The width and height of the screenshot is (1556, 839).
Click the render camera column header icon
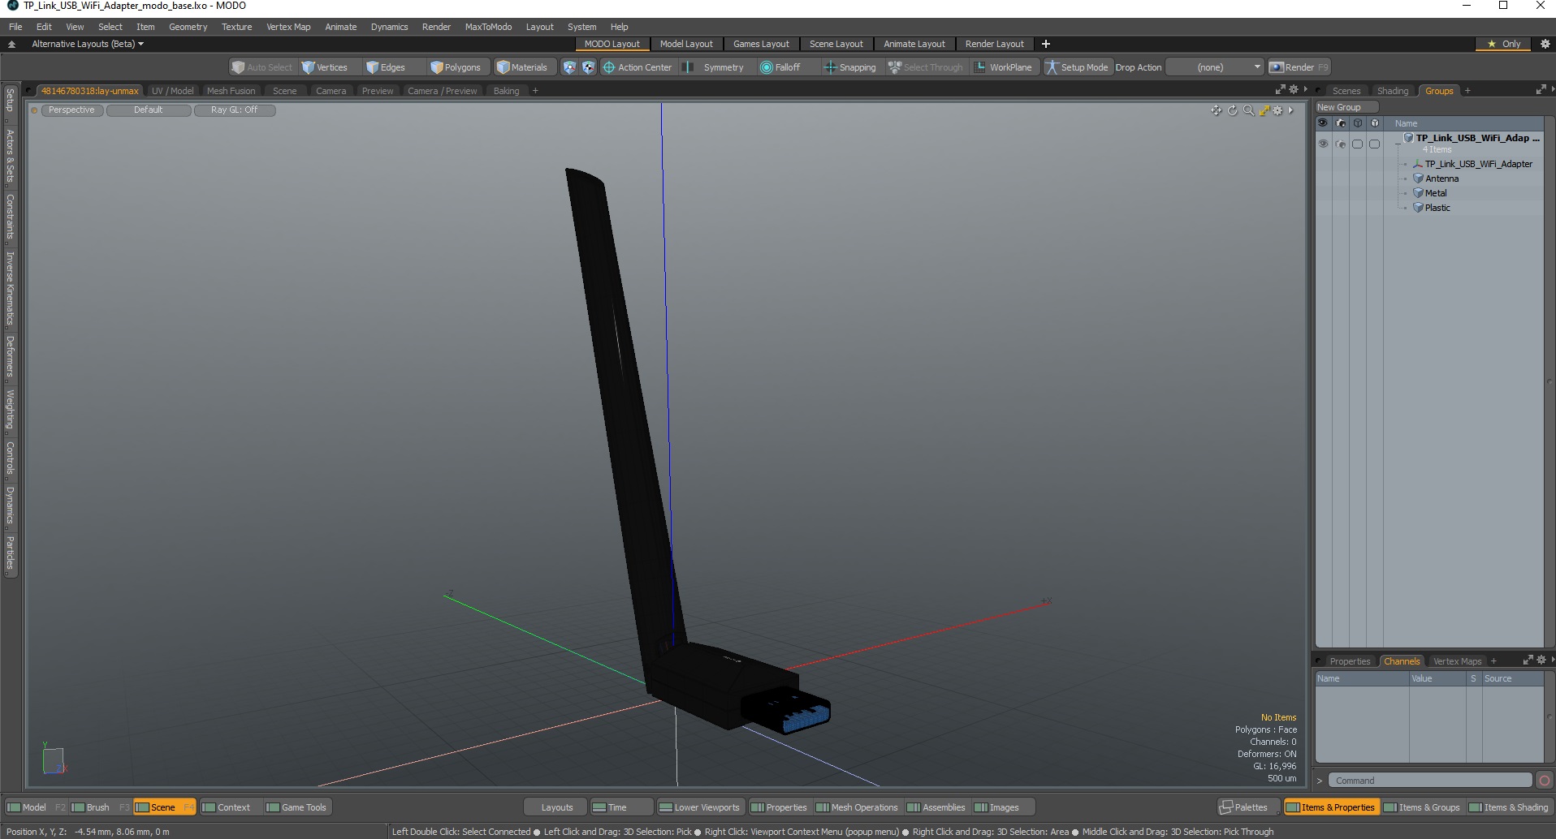1340,123
